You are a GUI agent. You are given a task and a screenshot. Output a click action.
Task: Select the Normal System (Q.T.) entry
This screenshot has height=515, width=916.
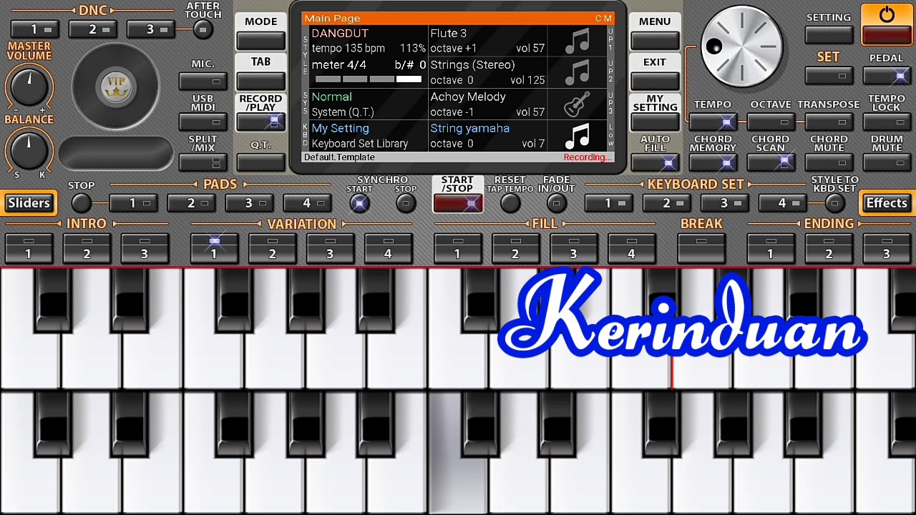click(367, 104)
